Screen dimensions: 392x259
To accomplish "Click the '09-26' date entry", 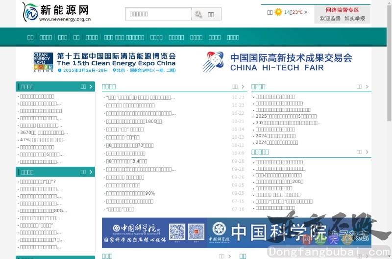I will tap(238, 177).
